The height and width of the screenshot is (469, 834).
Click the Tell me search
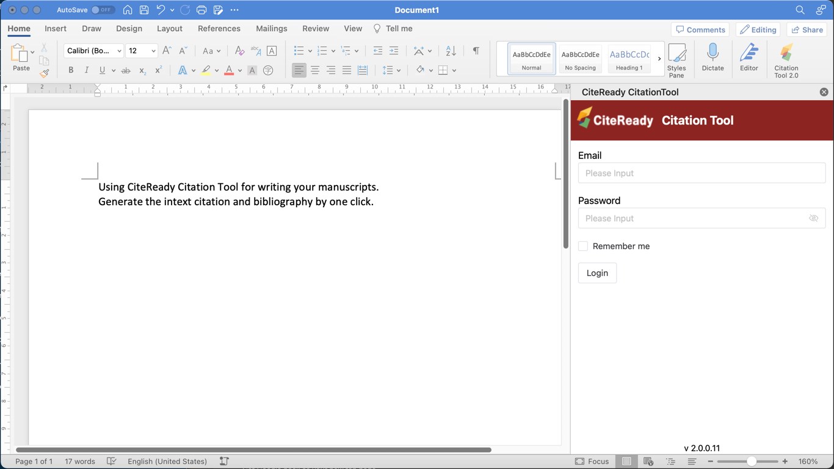[x=393, y=29]
